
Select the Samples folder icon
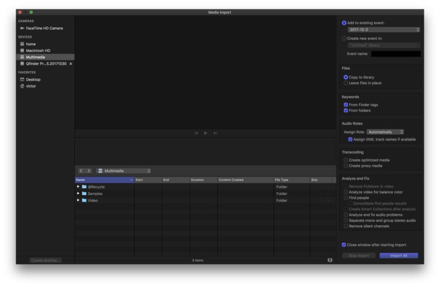pos(85,193)
